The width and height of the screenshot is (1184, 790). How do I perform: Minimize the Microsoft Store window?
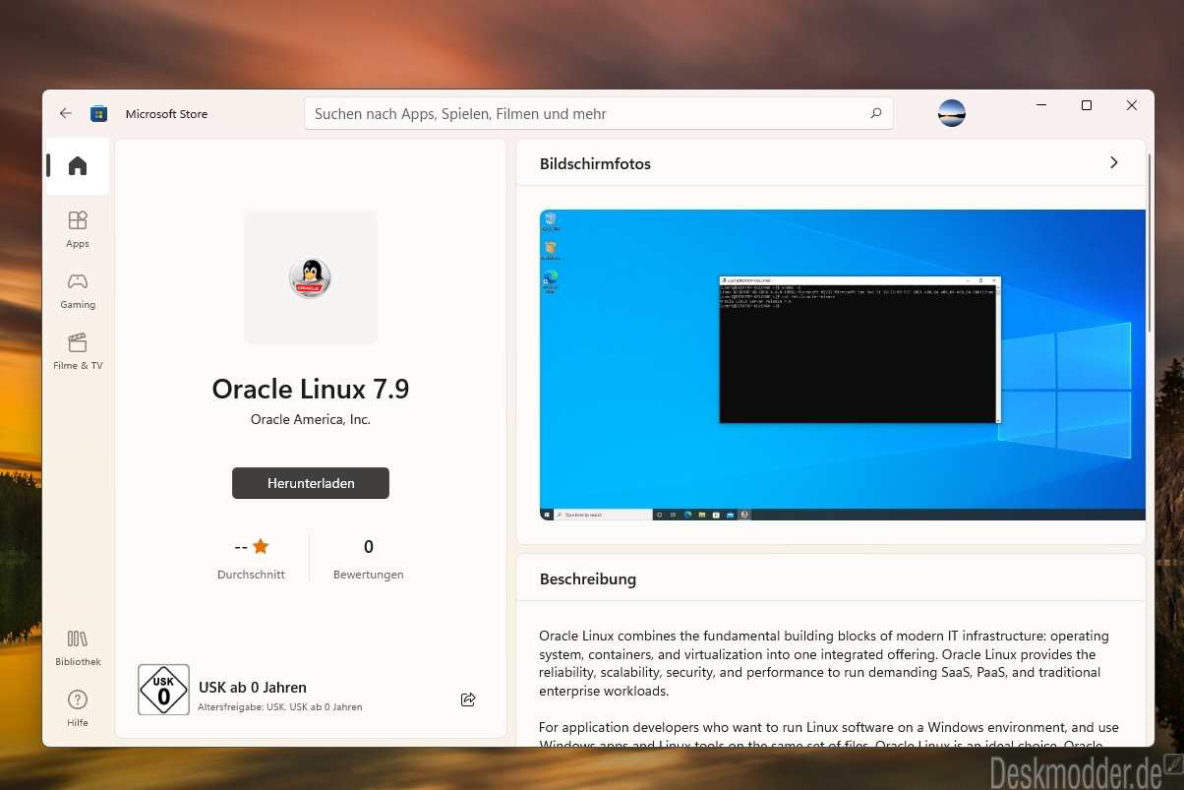1041,105
